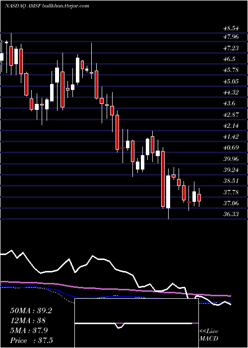248x348 pixels.
Task: Click the 41.42 price label
Action: click(x=231, y=137)
